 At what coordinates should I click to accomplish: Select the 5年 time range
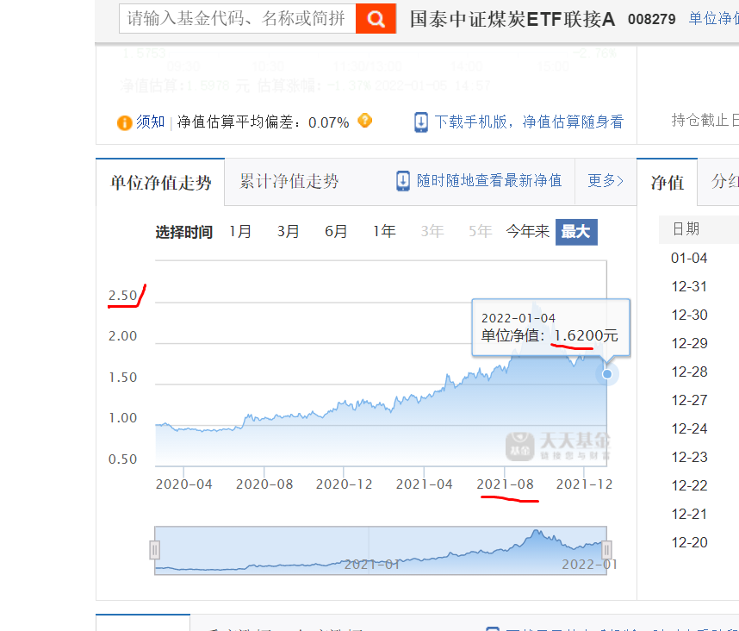pos(481,232)
